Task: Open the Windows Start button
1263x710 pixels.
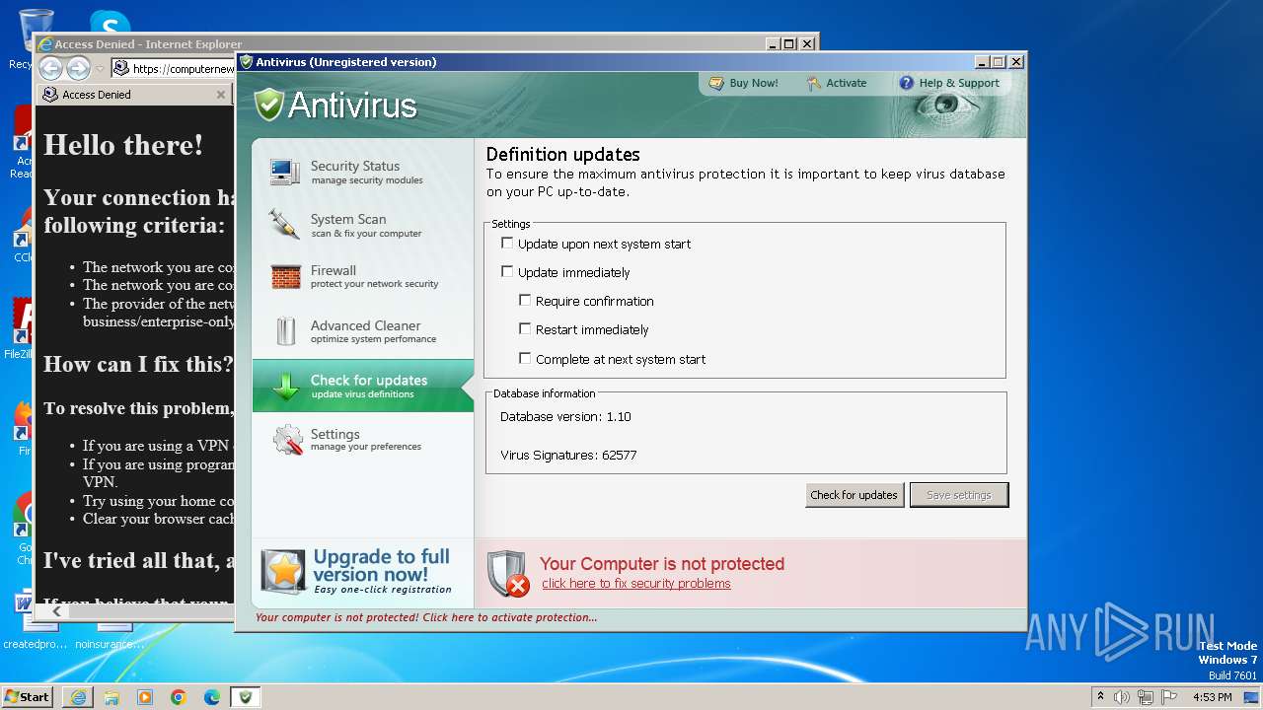Action: point(27,697)
